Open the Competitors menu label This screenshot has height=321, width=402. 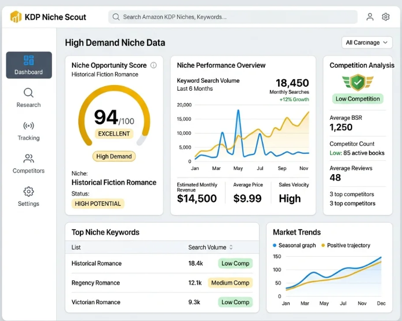click(x=29, y=171)
